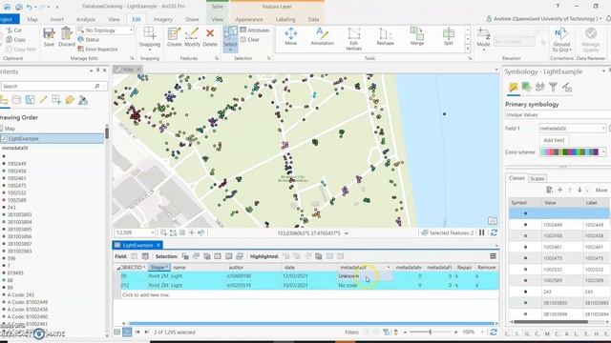Click the Ground To Grid icon
This screenshot has height=343, width=611.
click(561, 34)
